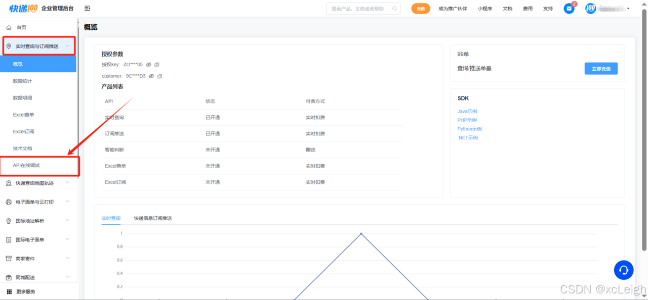Click the 赠送 payment cell

pyautogui.click(x=310, y=150)
